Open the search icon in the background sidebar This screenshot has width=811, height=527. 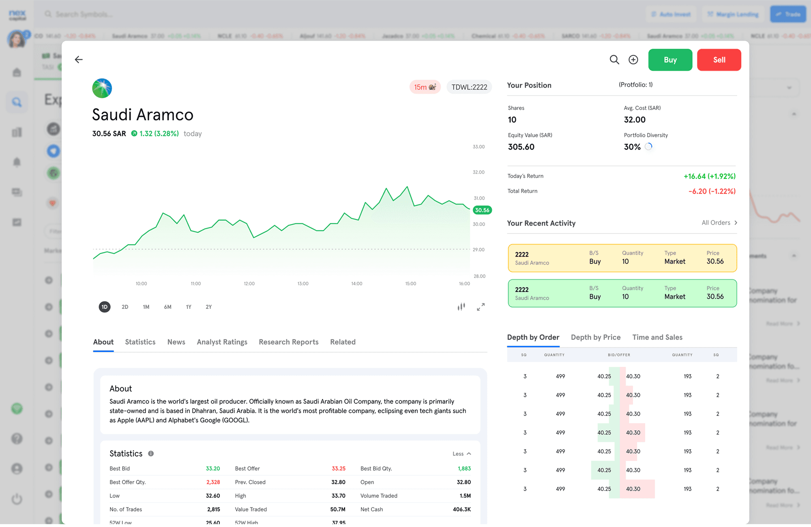coord(17,102)
